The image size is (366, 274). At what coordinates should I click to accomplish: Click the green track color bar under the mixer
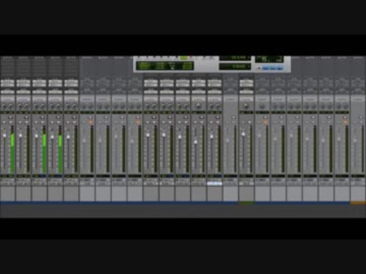tap(247, 203)
